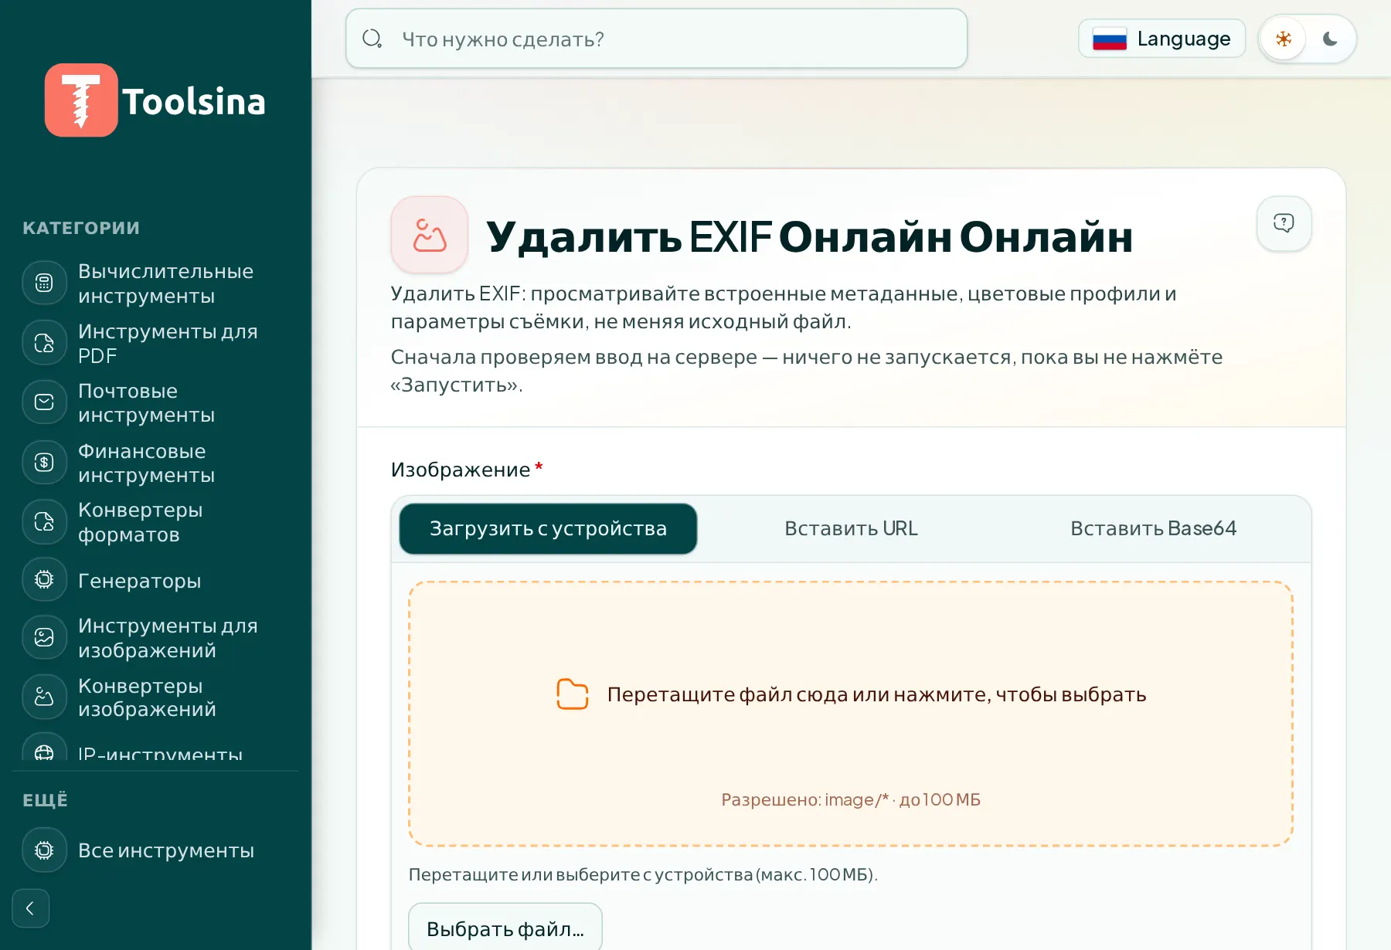This screenshot has height=950, width=1391.
Task: Open Все инструменты link
Action: click(x=155, y=850)
